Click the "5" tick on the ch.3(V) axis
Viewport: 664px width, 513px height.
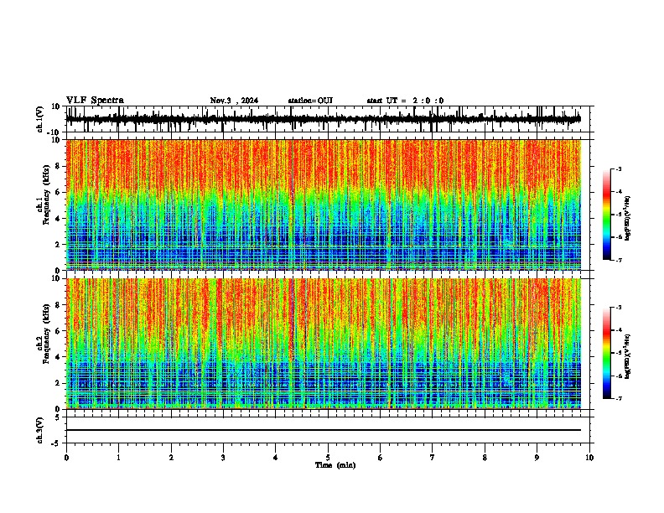click(x=58, y=417)
